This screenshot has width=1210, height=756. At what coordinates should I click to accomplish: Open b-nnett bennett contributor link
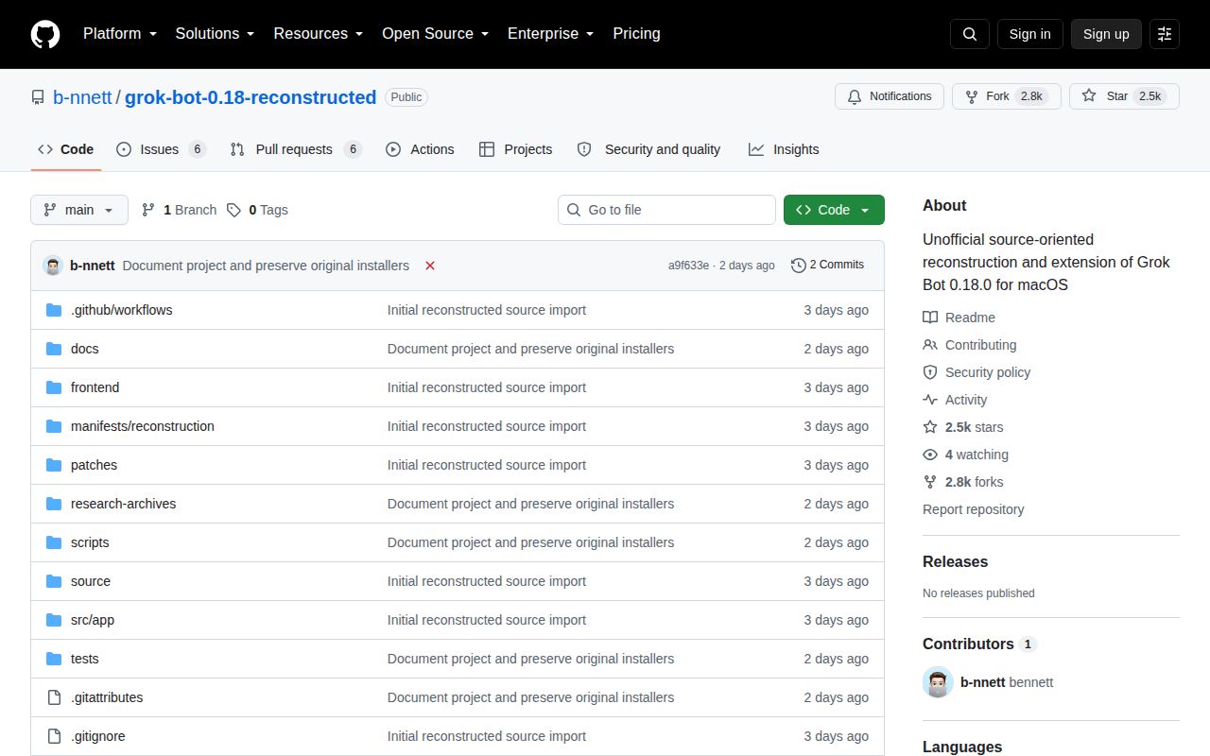coord(1007,682)
